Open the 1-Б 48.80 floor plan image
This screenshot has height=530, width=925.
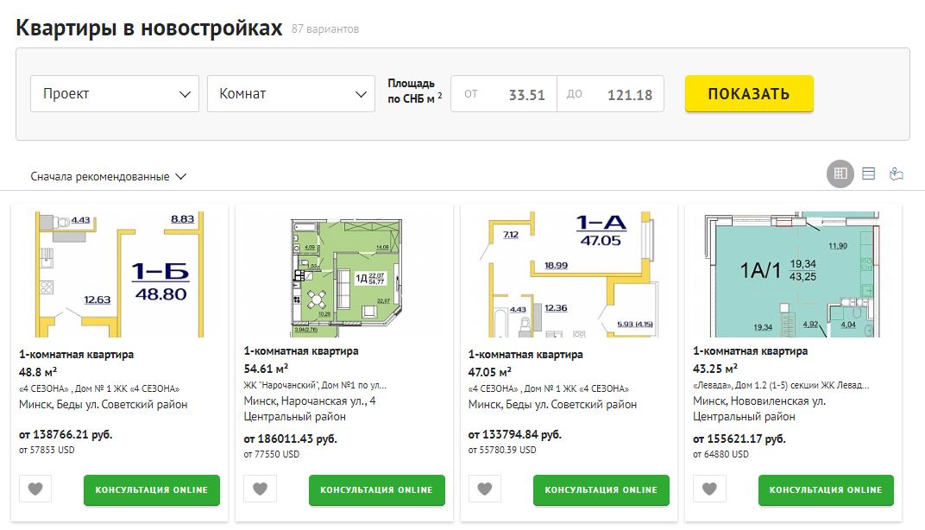(x=120, y=274)
